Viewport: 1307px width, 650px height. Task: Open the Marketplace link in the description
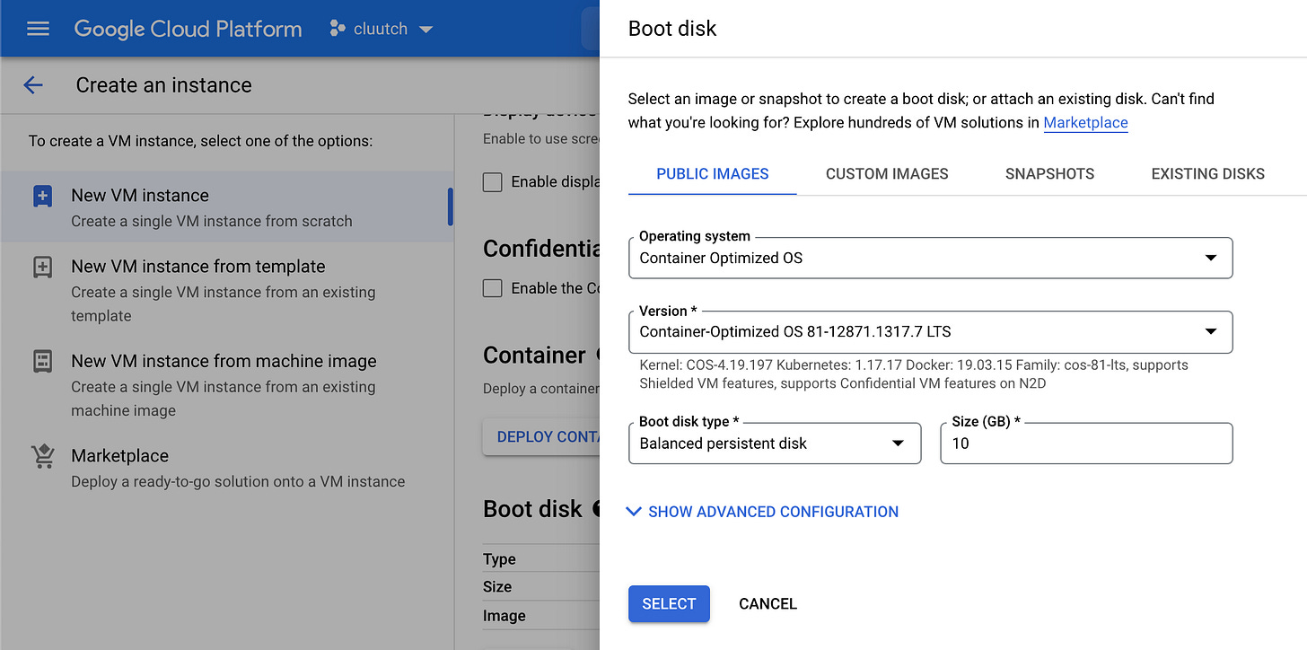click(1085, 123)
